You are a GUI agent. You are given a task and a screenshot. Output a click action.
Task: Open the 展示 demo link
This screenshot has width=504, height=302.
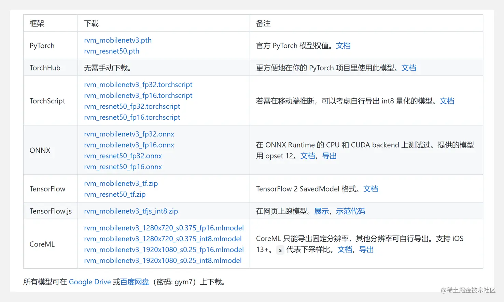(321, 211)
